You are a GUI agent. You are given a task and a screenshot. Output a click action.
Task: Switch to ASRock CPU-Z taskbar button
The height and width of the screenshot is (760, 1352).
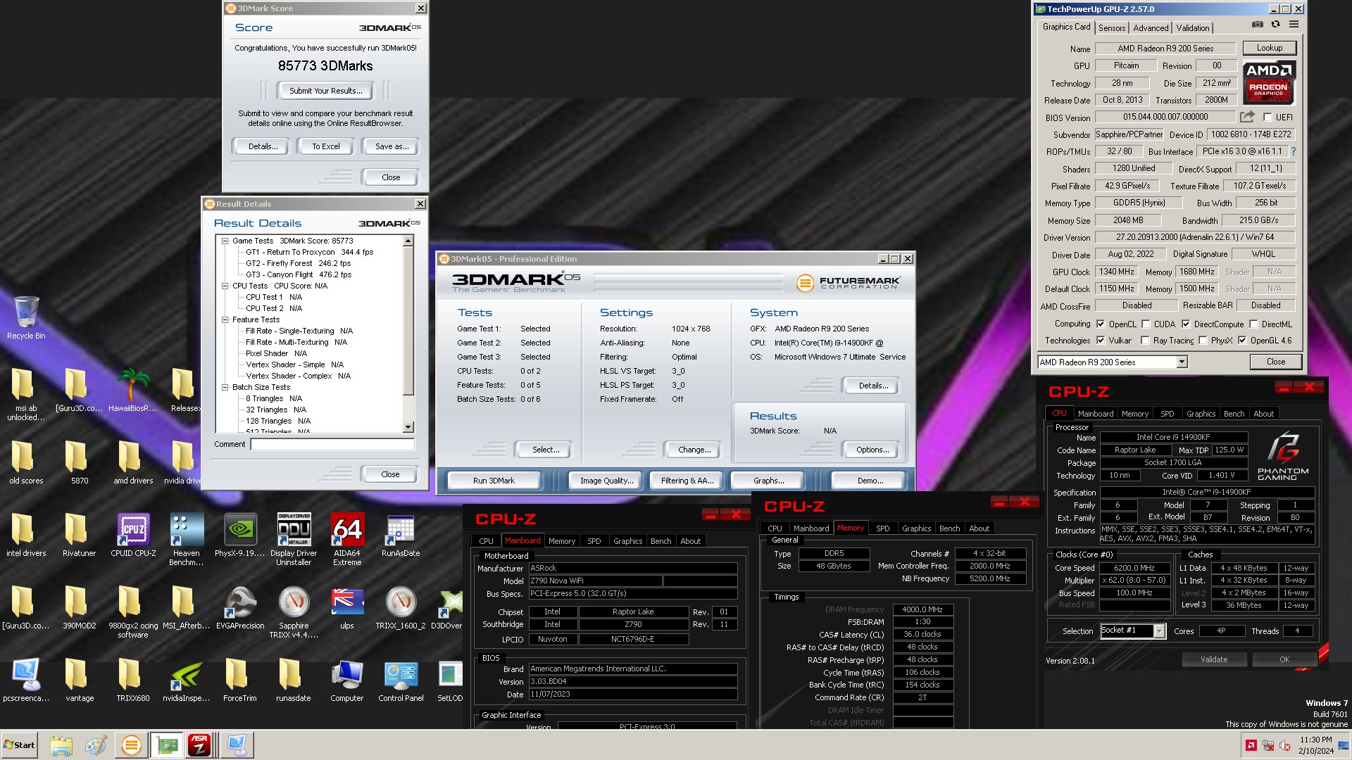point(199,745)
